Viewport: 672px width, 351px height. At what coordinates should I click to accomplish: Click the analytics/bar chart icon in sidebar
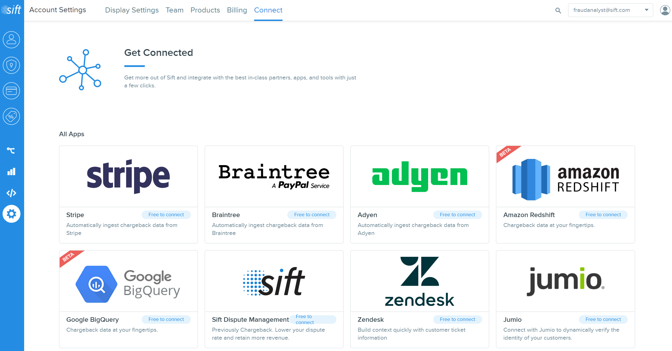pyautogui.click(x=12, y=171)
